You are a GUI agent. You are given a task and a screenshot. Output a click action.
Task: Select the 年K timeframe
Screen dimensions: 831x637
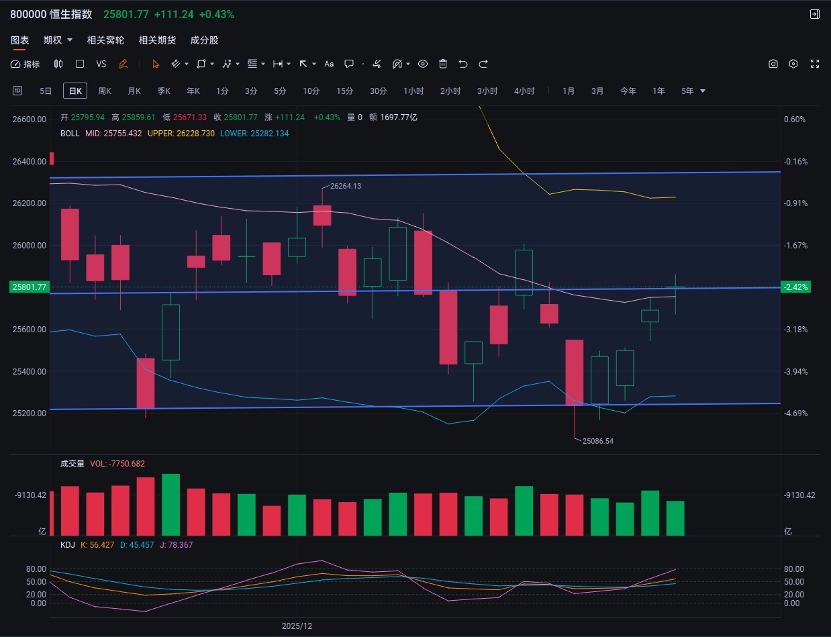pyautogui.click(x=193, y=91)
